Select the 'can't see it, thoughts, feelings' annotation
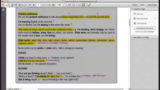 point(52,43)
